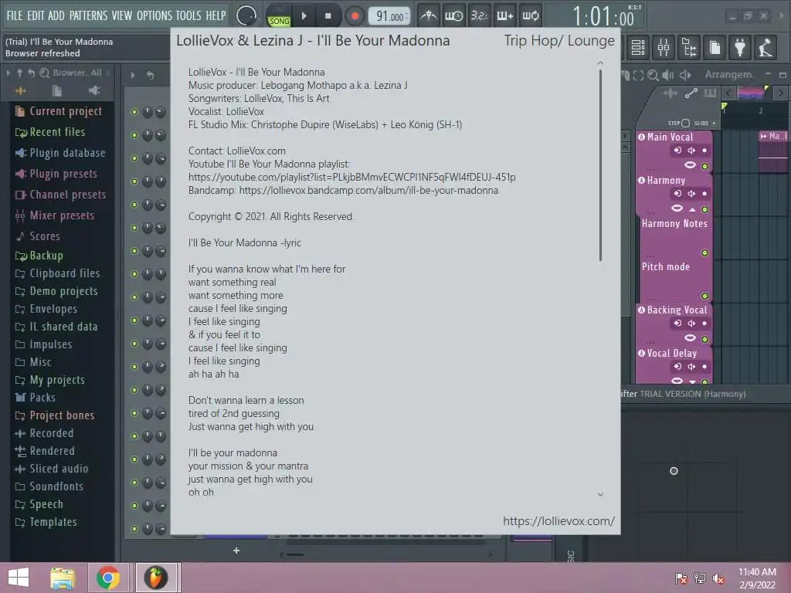Arm the Record button
Viewport: 791px width, 593px height.
355,16
